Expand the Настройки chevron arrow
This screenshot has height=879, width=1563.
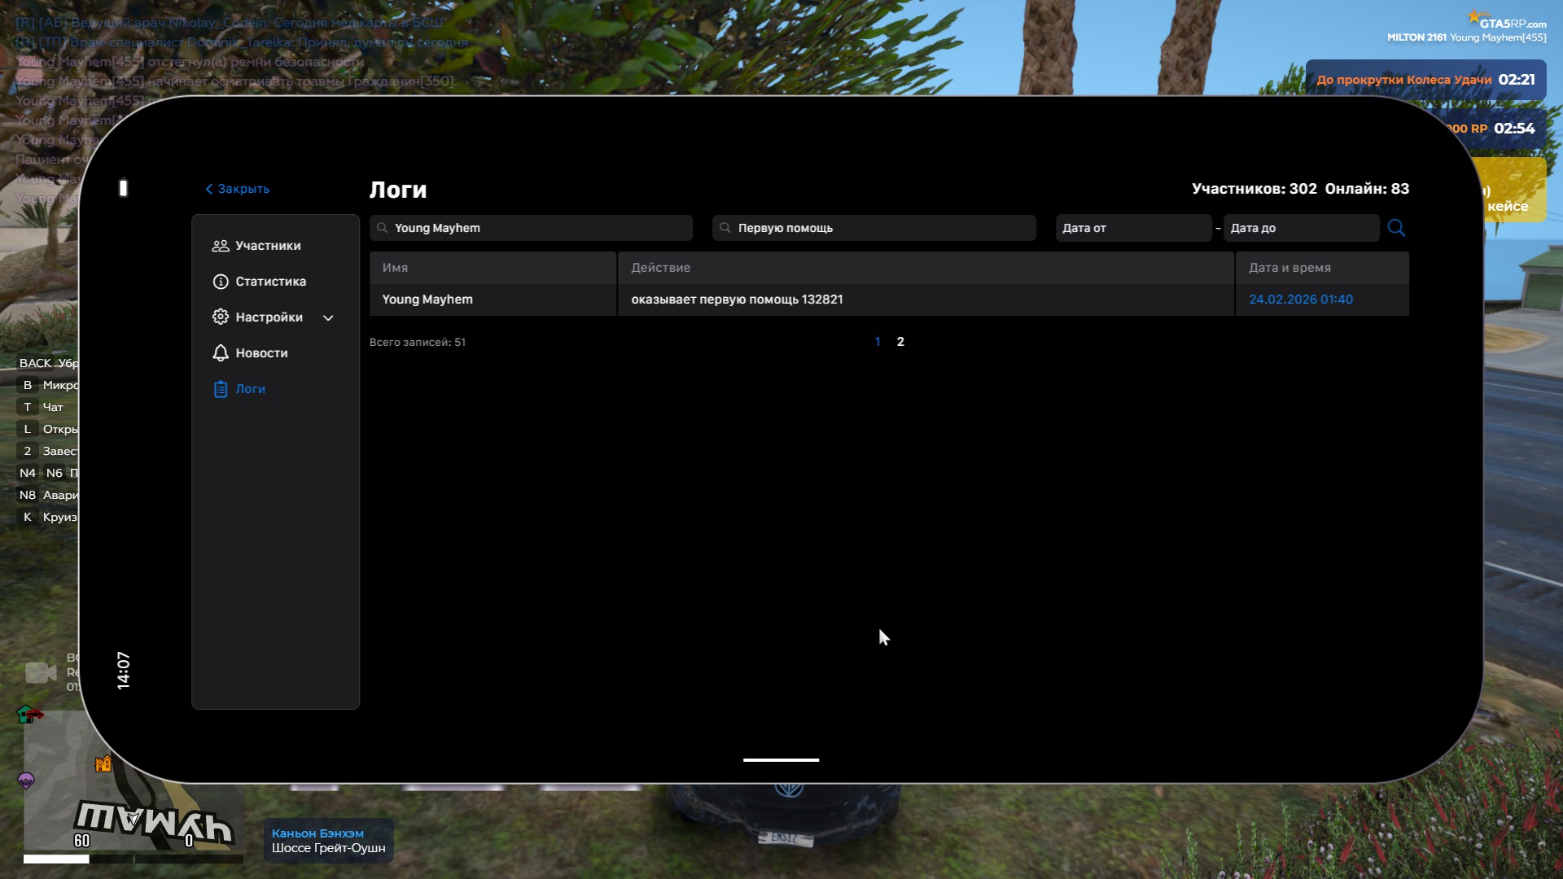pyautogui.click(x=328, y=318)
